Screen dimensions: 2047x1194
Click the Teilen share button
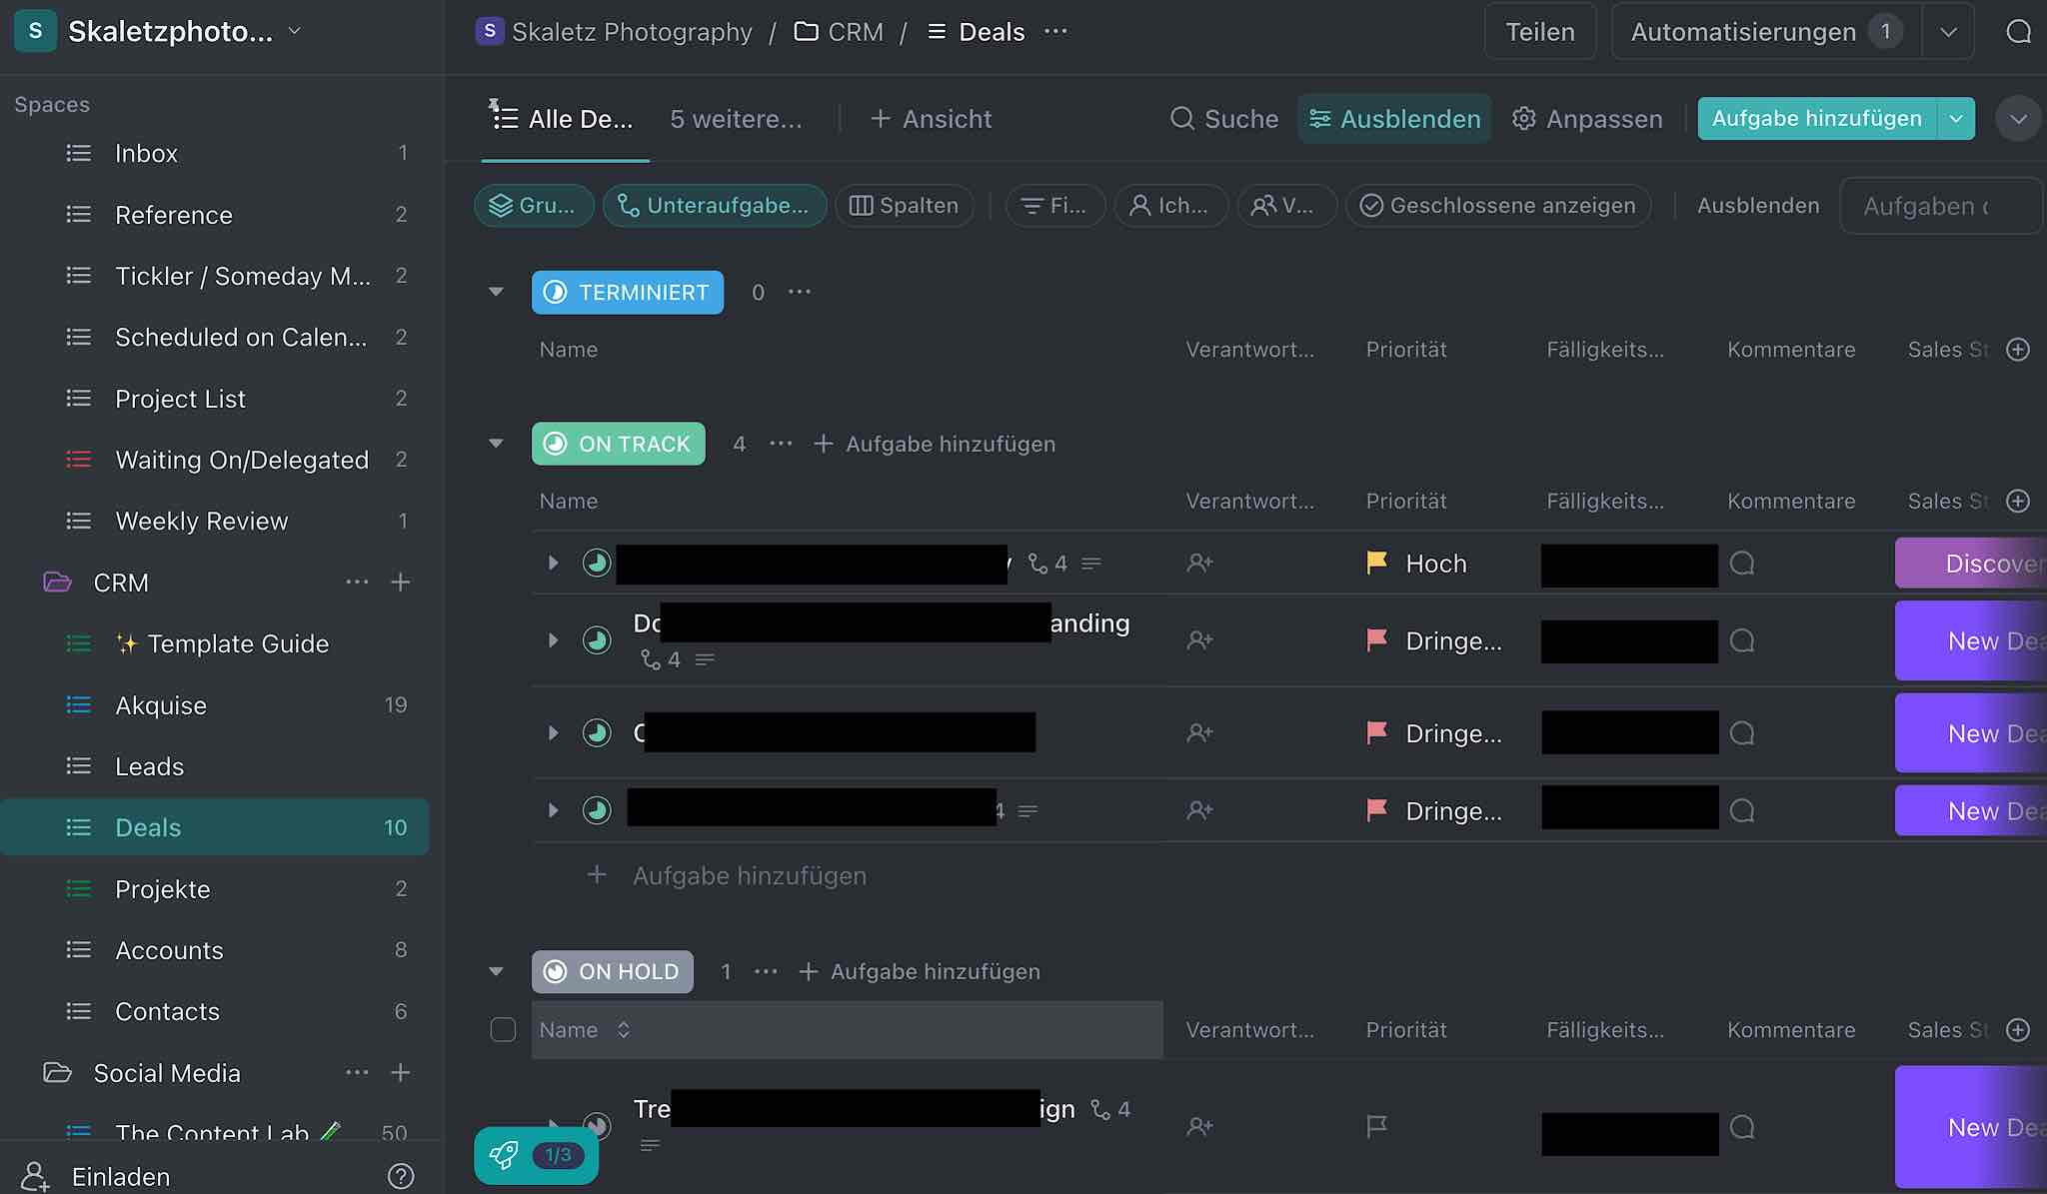click(x=1539, y=32)
